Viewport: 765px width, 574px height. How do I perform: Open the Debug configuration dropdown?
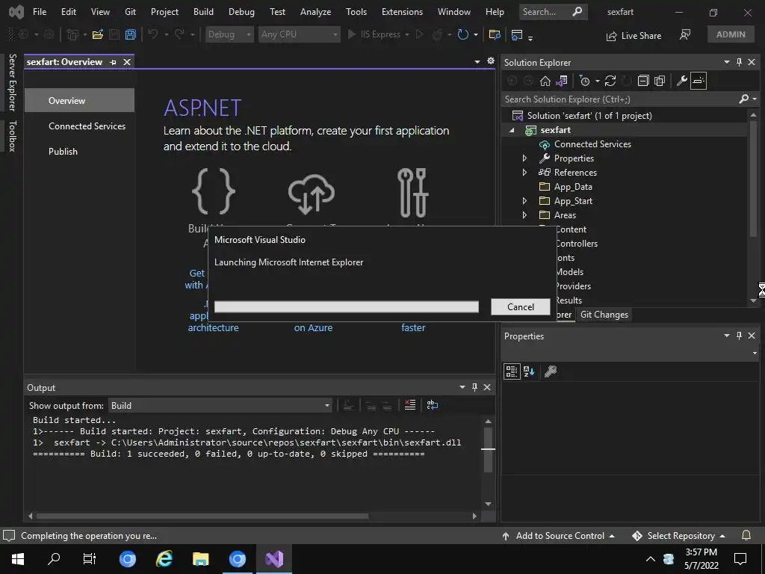point(229,34)
